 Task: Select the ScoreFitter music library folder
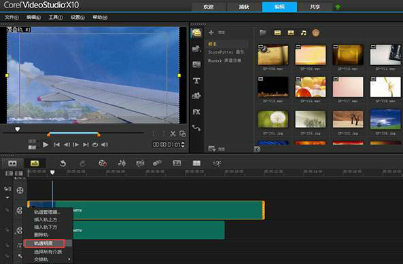pyautogui.click(x=226, y=52)
